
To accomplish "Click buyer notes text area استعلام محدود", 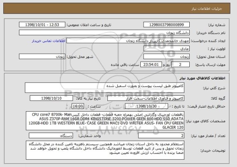I will [x=105, y=150].
